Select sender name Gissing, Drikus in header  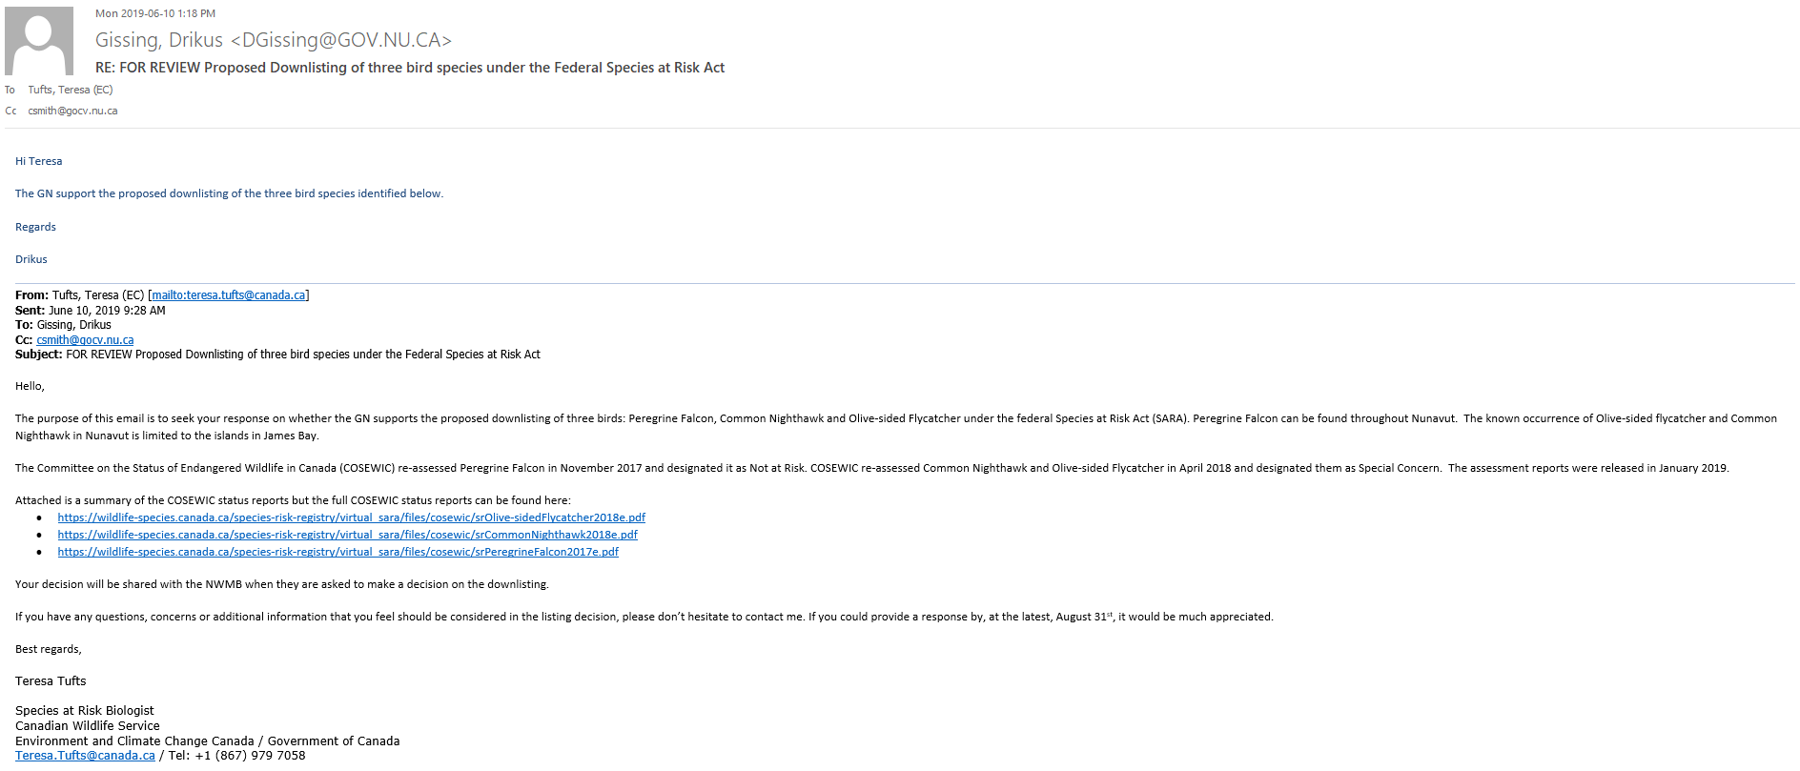point(158,40)
